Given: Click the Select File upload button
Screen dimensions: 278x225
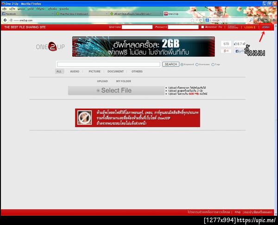Looking at the screenshot, I should [x=116, y=91].
